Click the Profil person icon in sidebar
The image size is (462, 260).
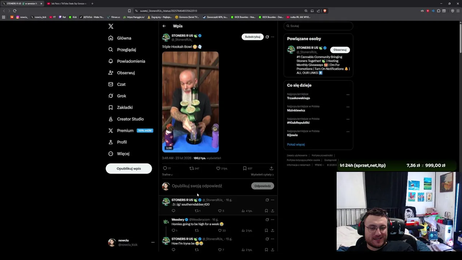111,142
